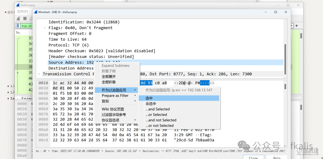This screenshot has width=323, height=159.
Task: Choose Wiki 协议页面 from the context menu
Action: tap(113, 109)
